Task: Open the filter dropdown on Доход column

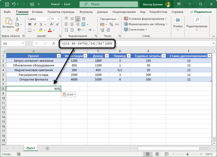Action: point(106,56)
